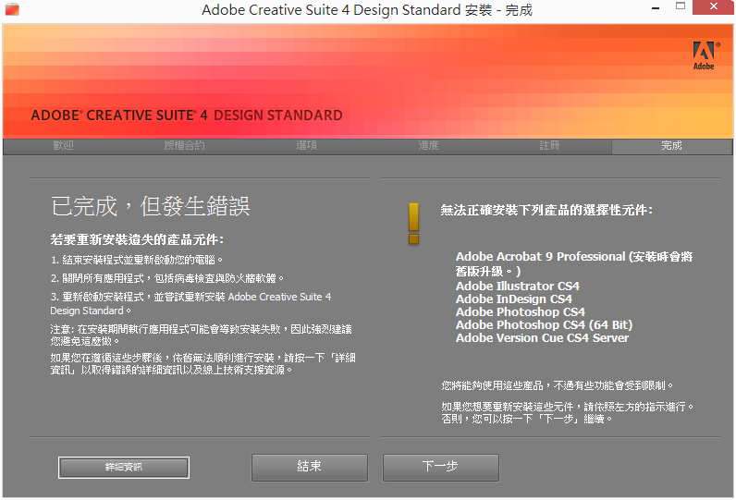
Task: Click the Adobe logo in the banner
Action: click(x=705, y=55)
